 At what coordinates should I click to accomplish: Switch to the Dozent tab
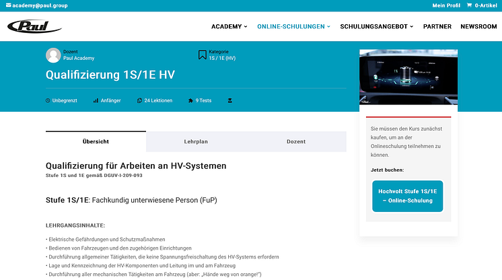296,142
